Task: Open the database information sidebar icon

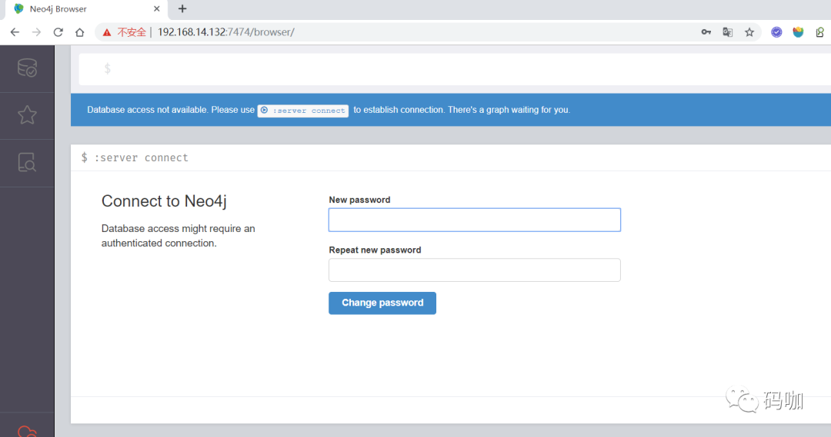Action: click(27, 68)
